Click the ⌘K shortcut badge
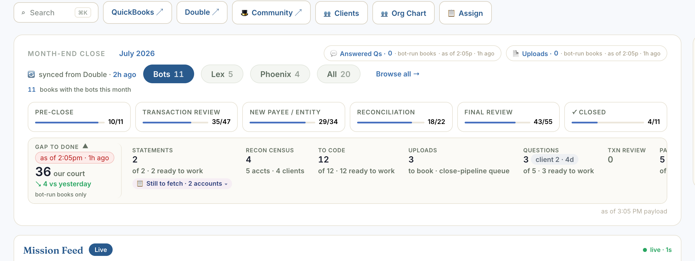This screenshot has width=695, height=261. coord(83,13)
